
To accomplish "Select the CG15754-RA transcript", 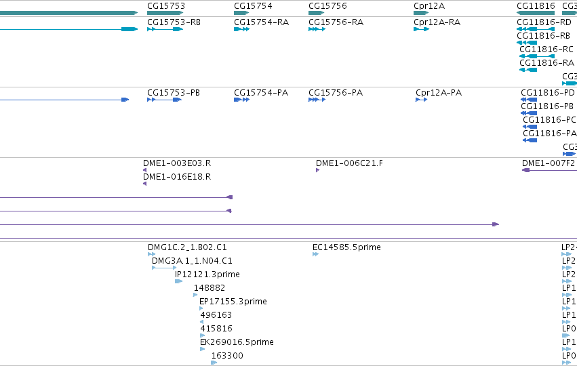I will pyautogui.click(x=242, y=29).
